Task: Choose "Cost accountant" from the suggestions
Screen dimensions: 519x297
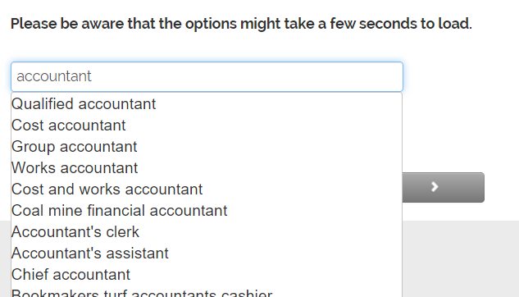Action: (207, 126)
